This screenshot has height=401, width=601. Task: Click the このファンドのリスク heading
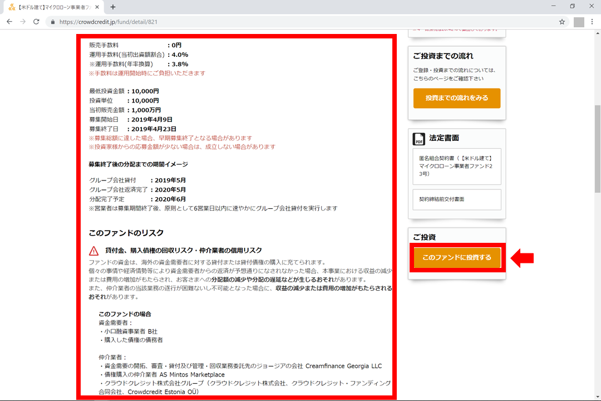pyautogui.click(x=126, y=233)
